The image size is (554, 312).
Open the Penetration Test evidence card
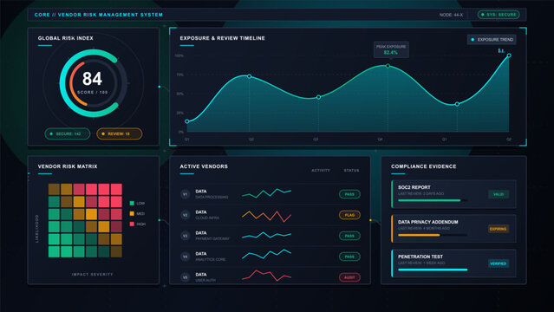(x=453, y=263)
